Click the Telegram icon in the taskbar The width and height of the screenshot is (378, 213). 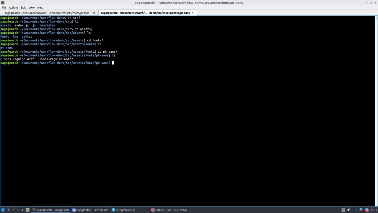point(113,210)
